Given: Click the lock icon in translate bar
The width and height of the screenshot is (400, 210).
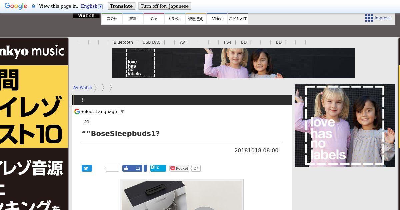Looking at the screenshot, I should click(x=33, y=6).
